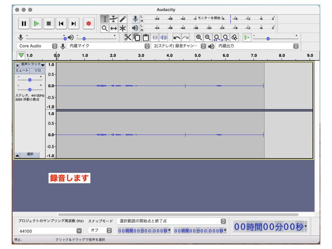Fit selection to window width

pyautogui.click(x=216, y=38)
